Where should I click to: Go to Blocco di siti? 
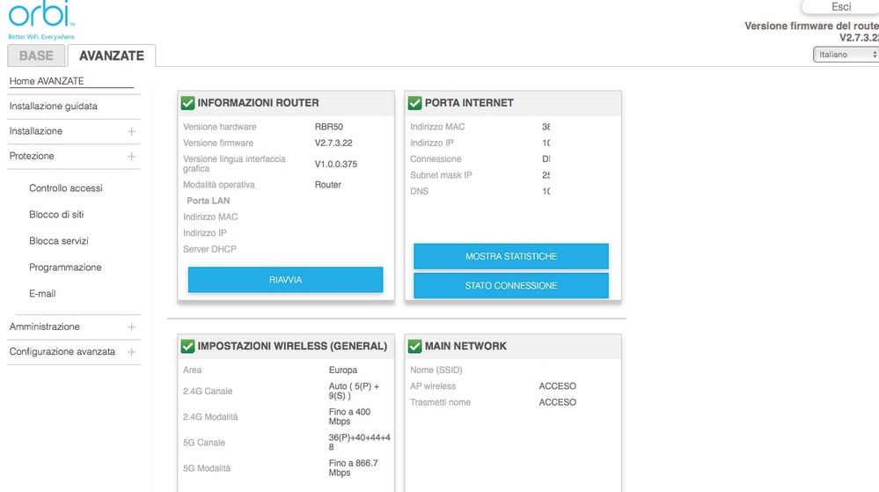click(56, 215)
